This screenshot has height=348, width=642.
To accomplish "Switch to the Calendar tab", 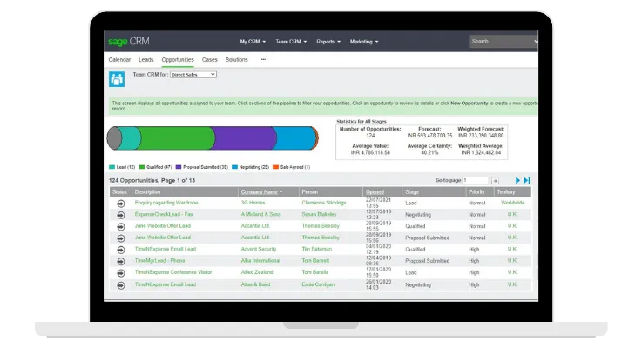I will (x=119, y=60).
